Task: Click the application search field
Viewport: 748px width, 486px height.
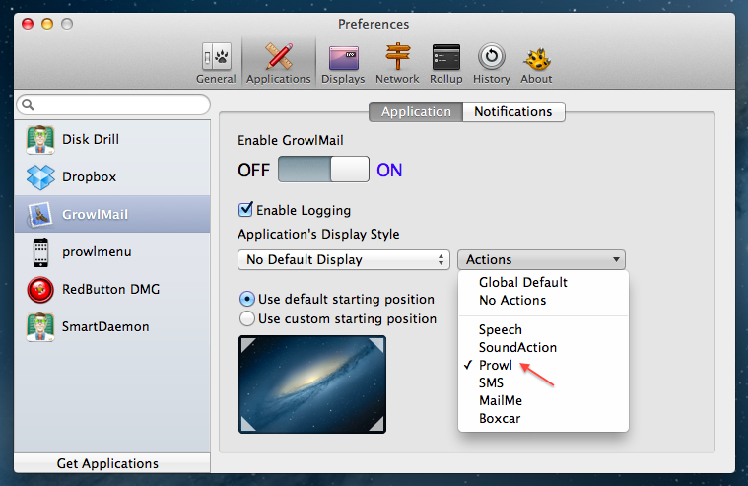Action: click(113, 104)
